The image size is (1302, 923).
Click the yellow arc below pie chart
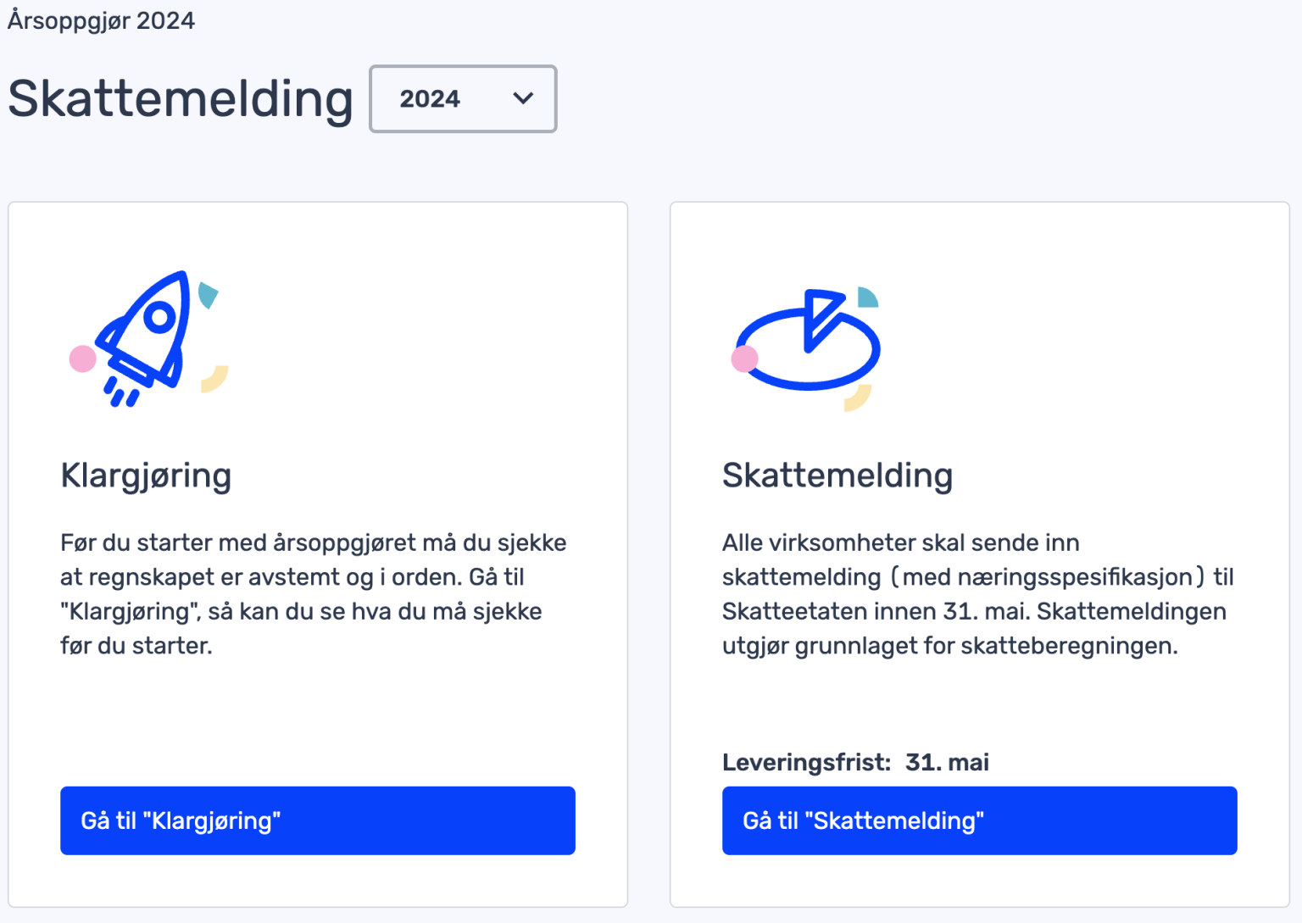[x=858, y=398]
